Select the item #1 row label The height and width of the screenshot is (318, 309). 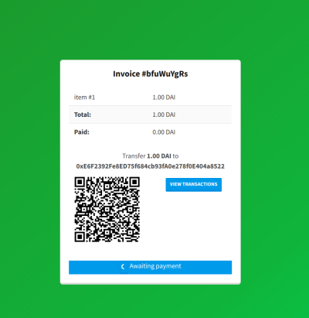point(84,97)
